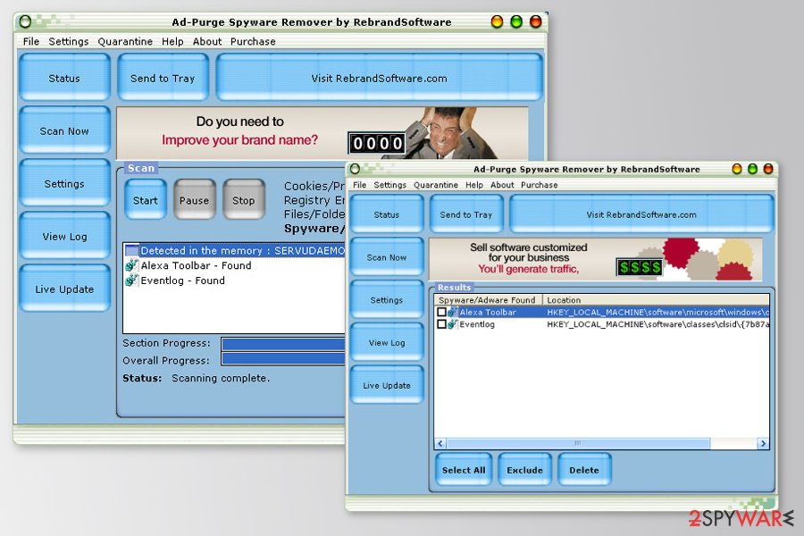This screenshot has height=536, width=804.
Task: Click Visit RebrandSoftware.com in back window
Action: [380, 78]
